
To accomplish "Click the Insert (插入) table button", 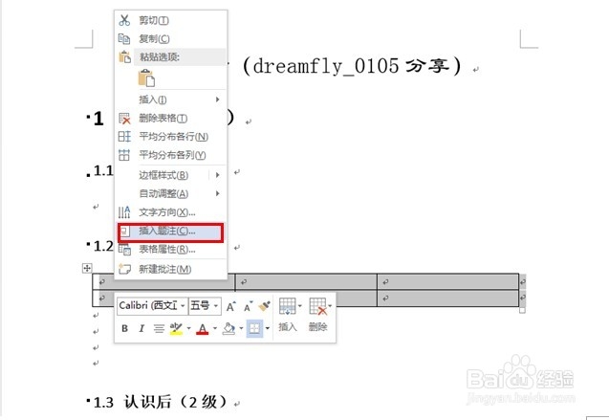I will click(288, 315).
